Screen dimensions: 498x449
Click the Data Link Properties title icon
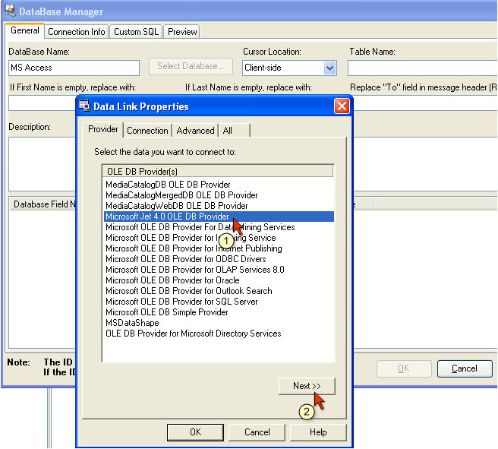click(84, 106)
